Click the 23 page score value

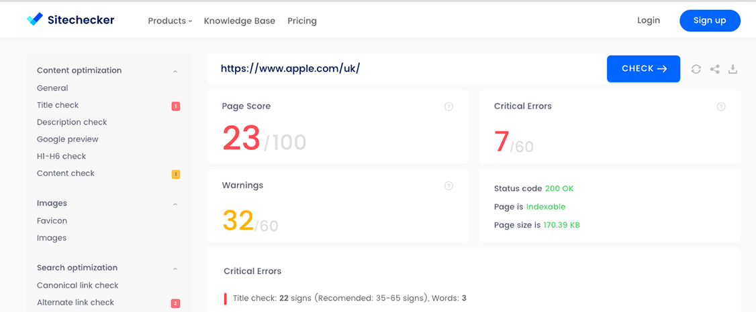pyautogui.click(x=242, y=139)
